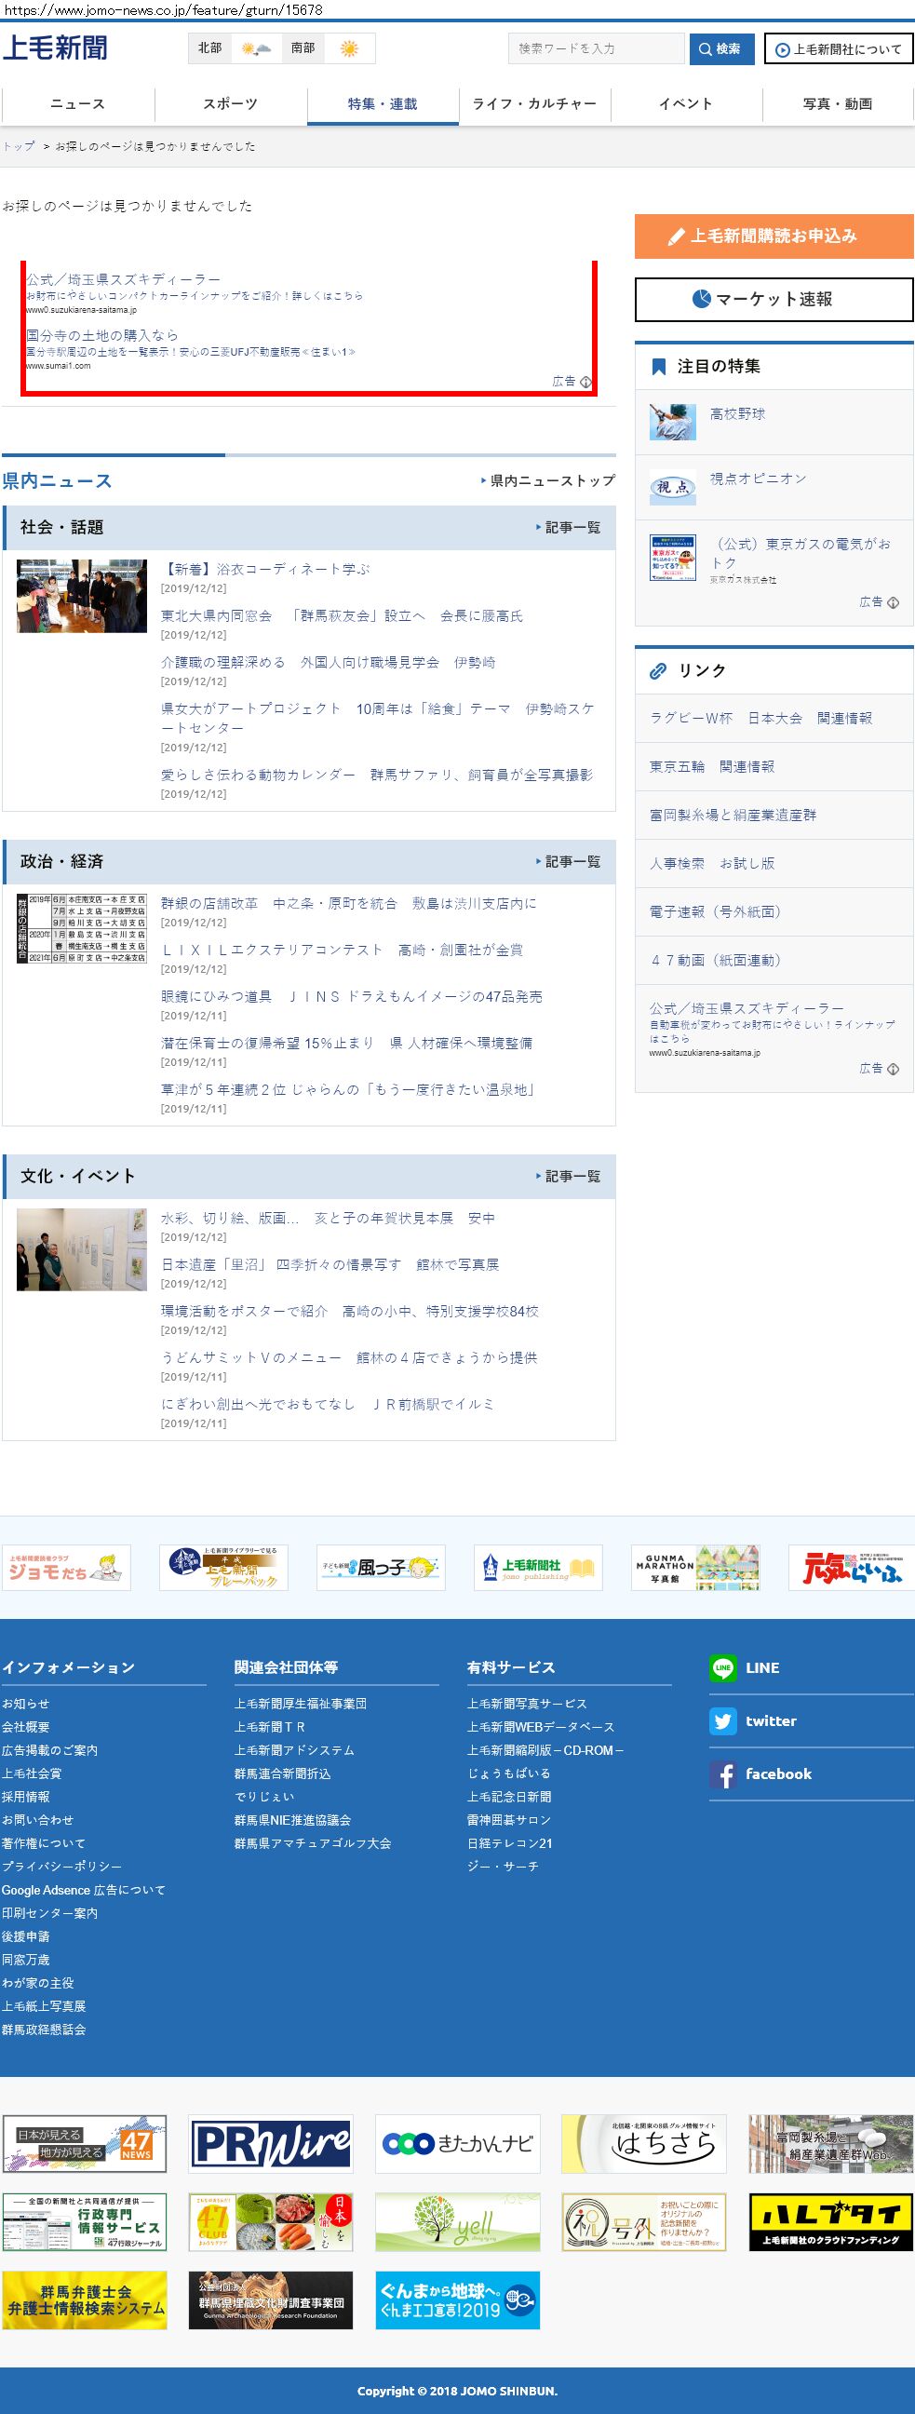This screenshot has height=2414, width=915.
Task: Click the 上毛新聞 logo in header
Action: click(55, 47)
